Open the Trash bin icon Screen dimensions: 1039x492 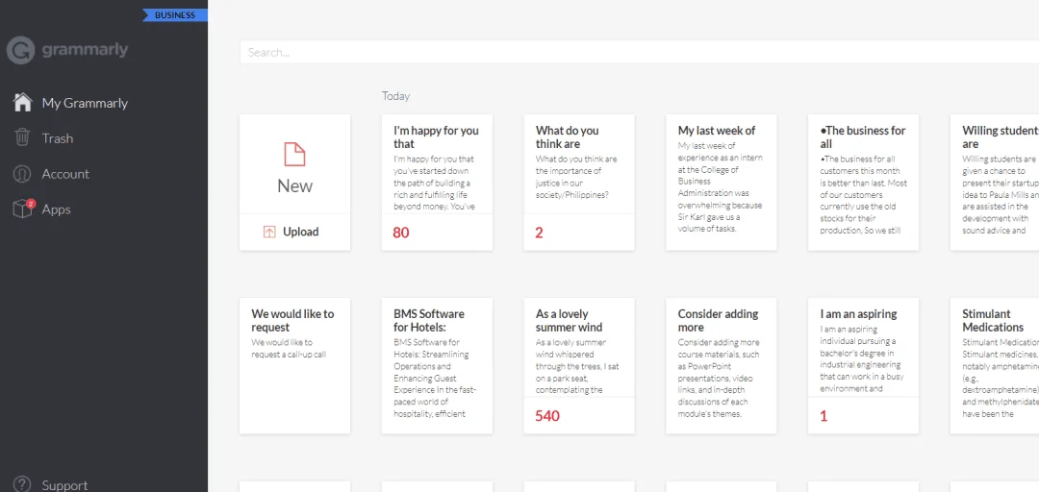tap(22, 137)
